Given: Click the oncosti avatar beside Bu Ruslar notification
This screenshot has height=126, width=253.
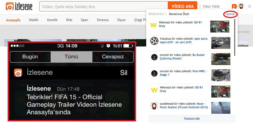Looking at the screenshot, I should tap(154, 57).
